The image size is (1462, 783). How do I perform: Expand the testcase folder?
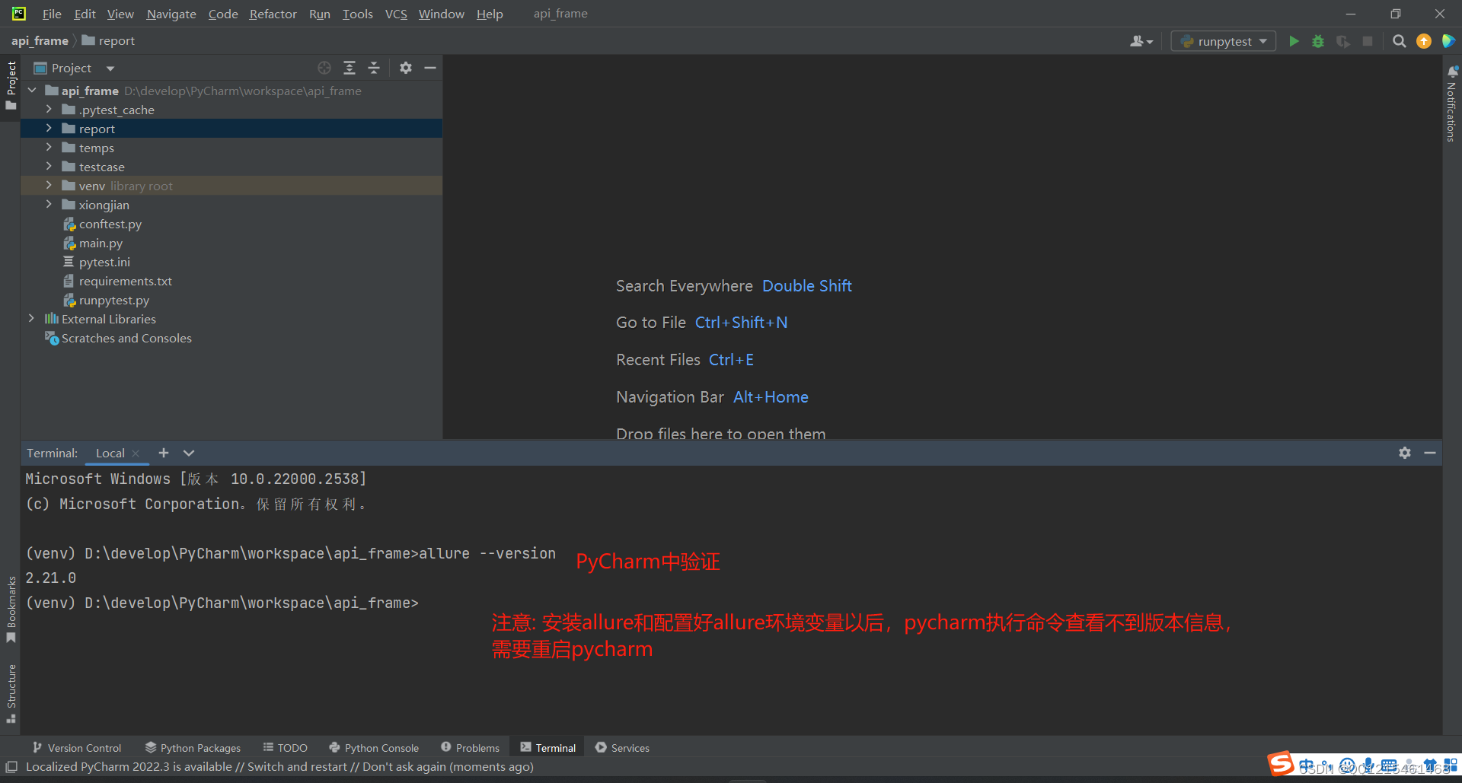click(49, 167)
